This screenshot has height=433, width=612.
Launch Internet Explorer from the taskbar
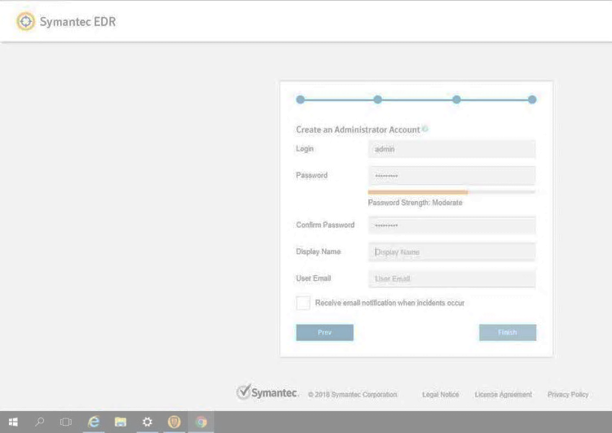94,422
